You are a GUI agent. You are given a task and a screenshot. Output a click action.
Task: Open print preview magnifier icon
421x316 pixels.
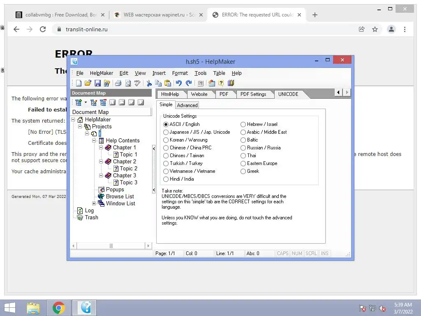128,83
